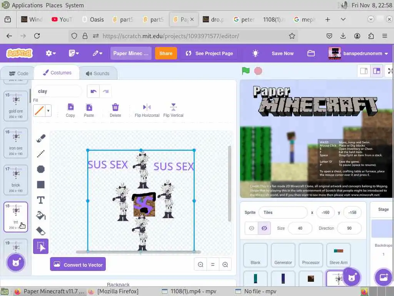Activate the Select marquee tool
The width and height of the screenshot is (394, 296).
(41, 246)
